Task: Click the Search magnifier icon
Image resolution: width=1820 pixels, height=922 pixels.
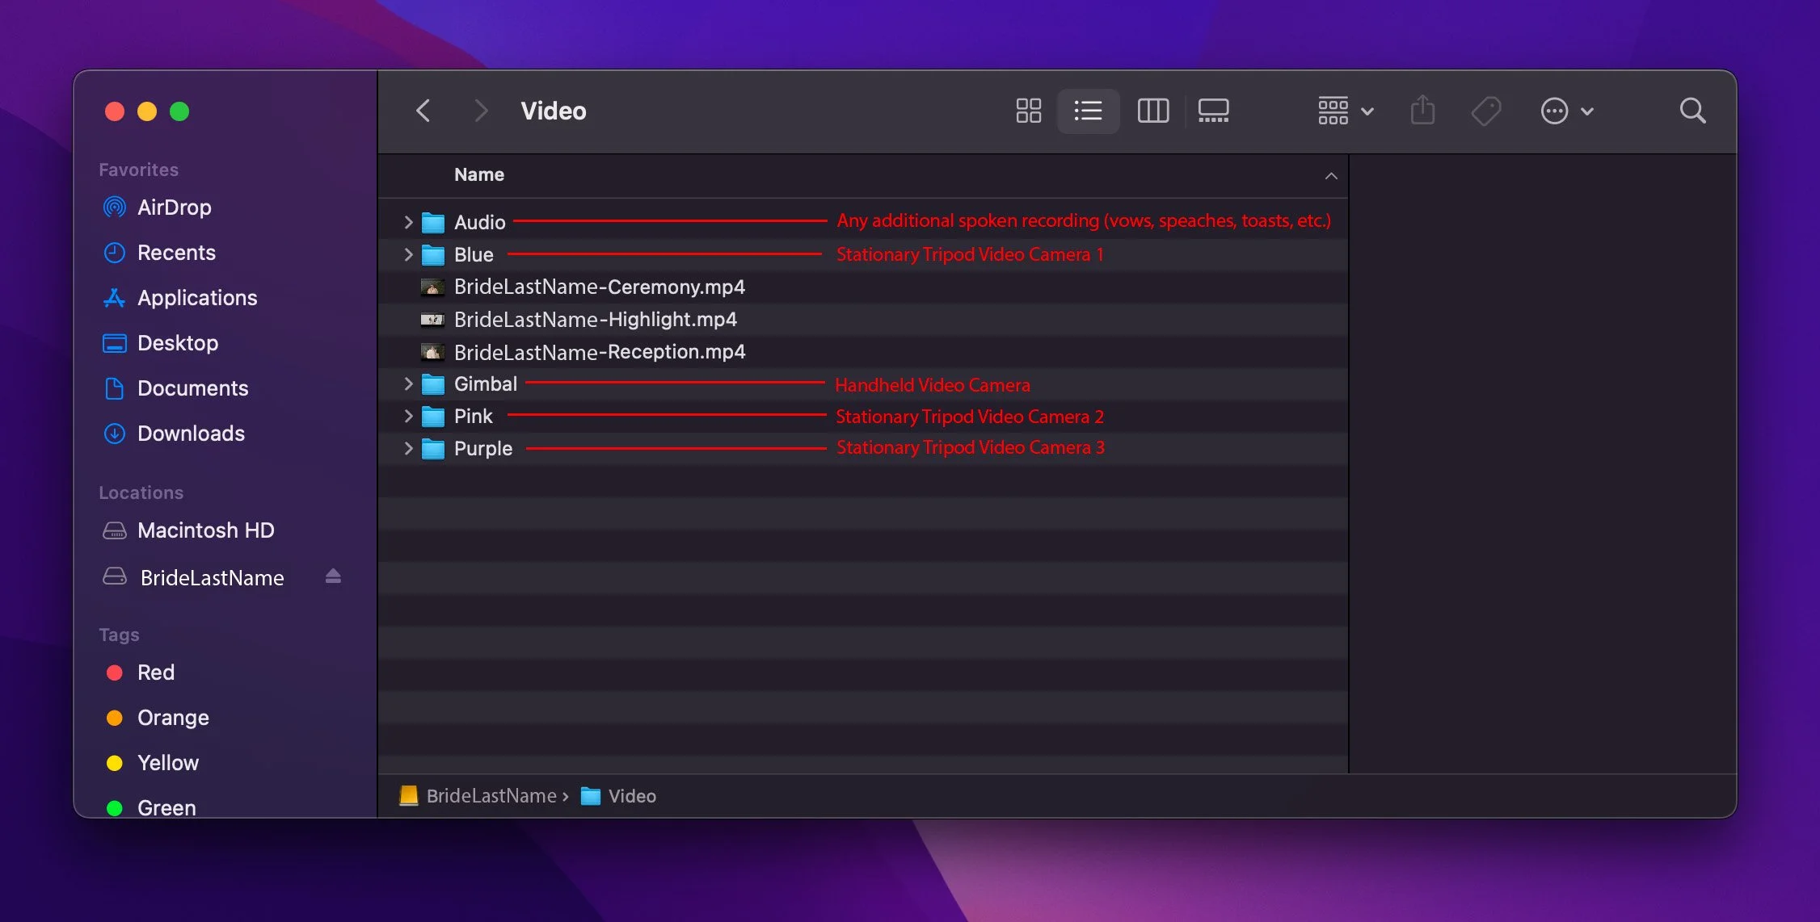Action: [1692, 111]
